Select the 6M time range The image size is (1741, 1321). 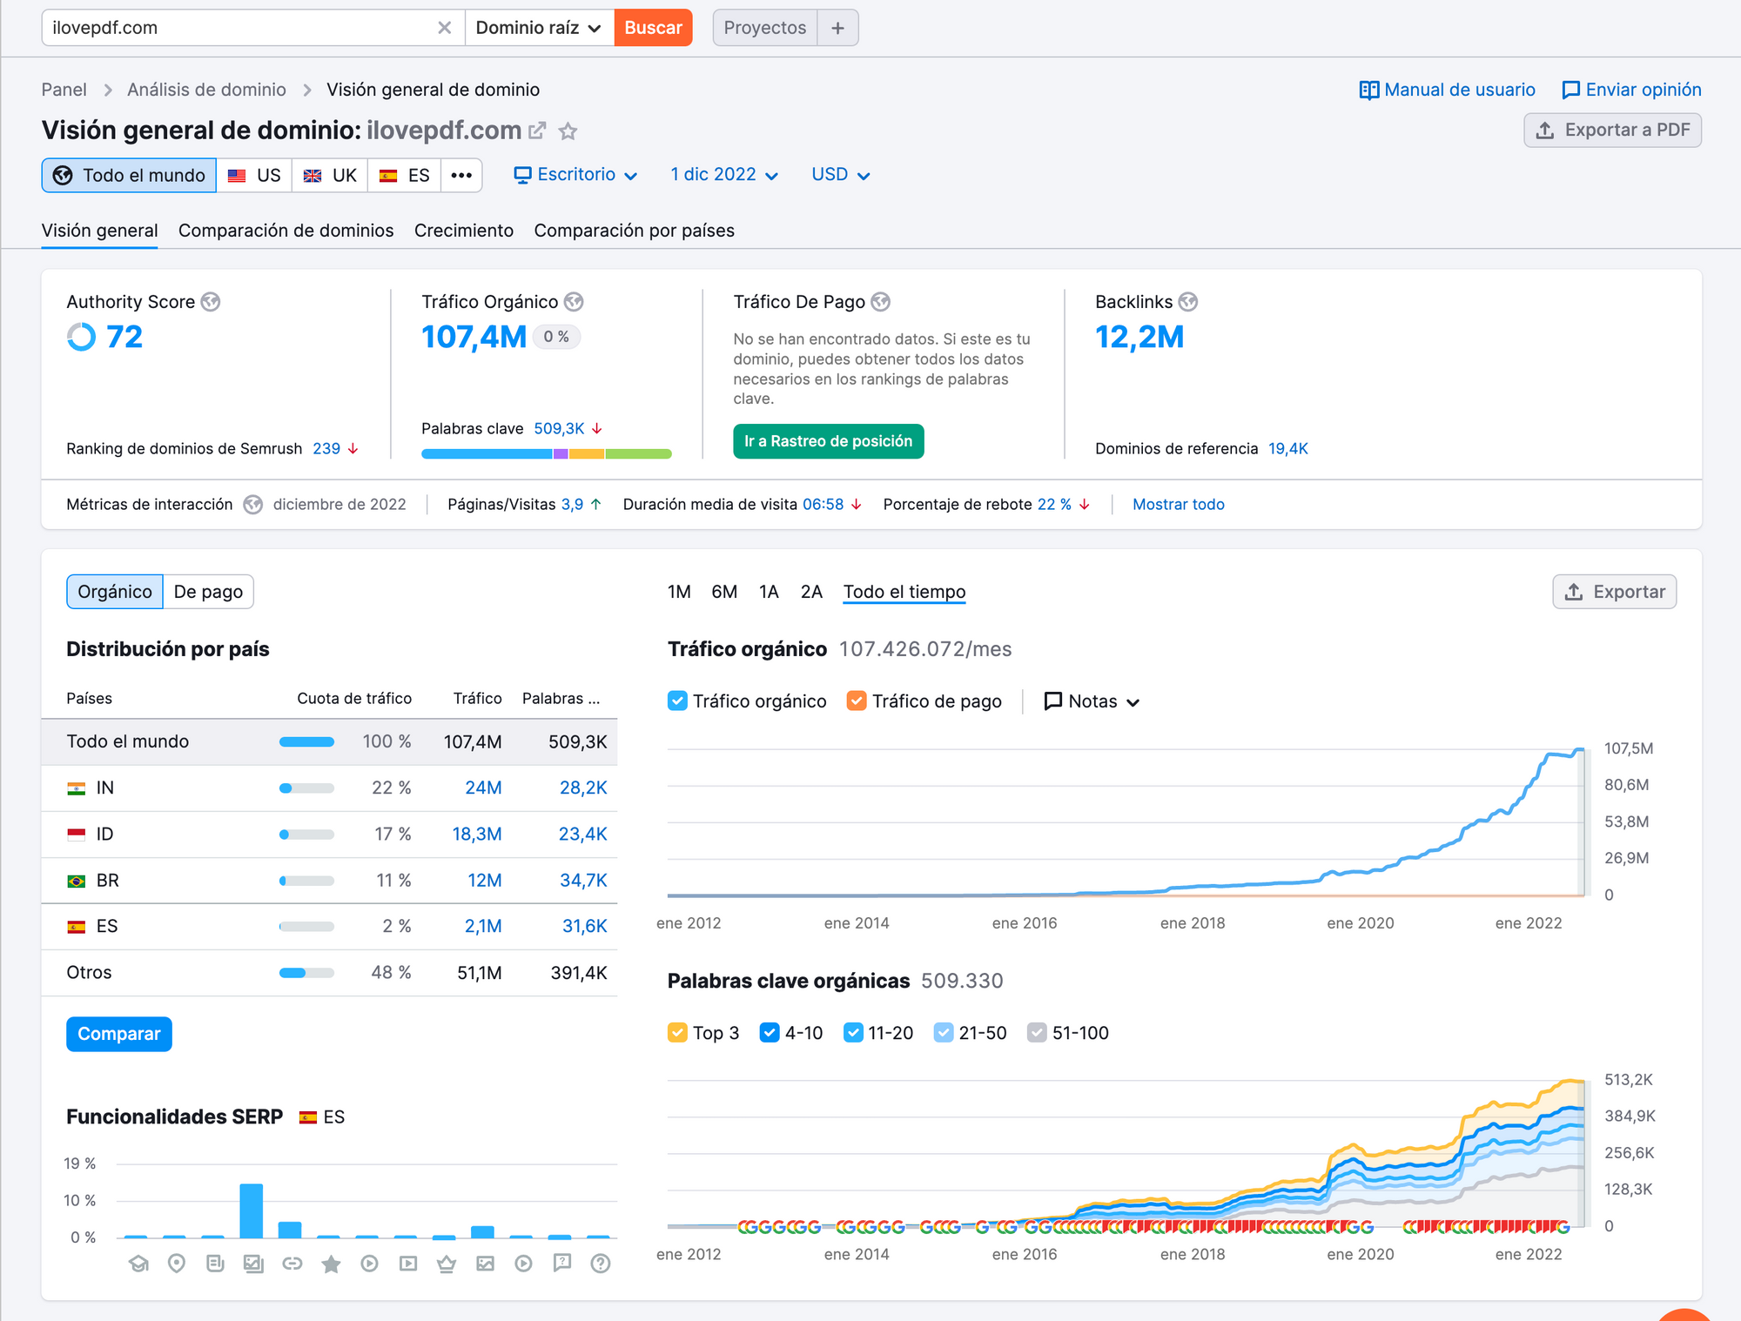(723, 592)
